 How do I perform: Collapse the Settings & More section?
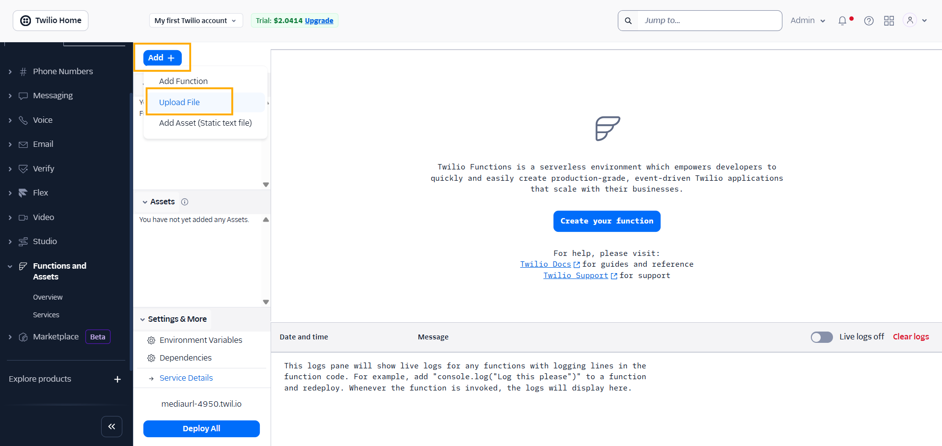coord(142,319)
